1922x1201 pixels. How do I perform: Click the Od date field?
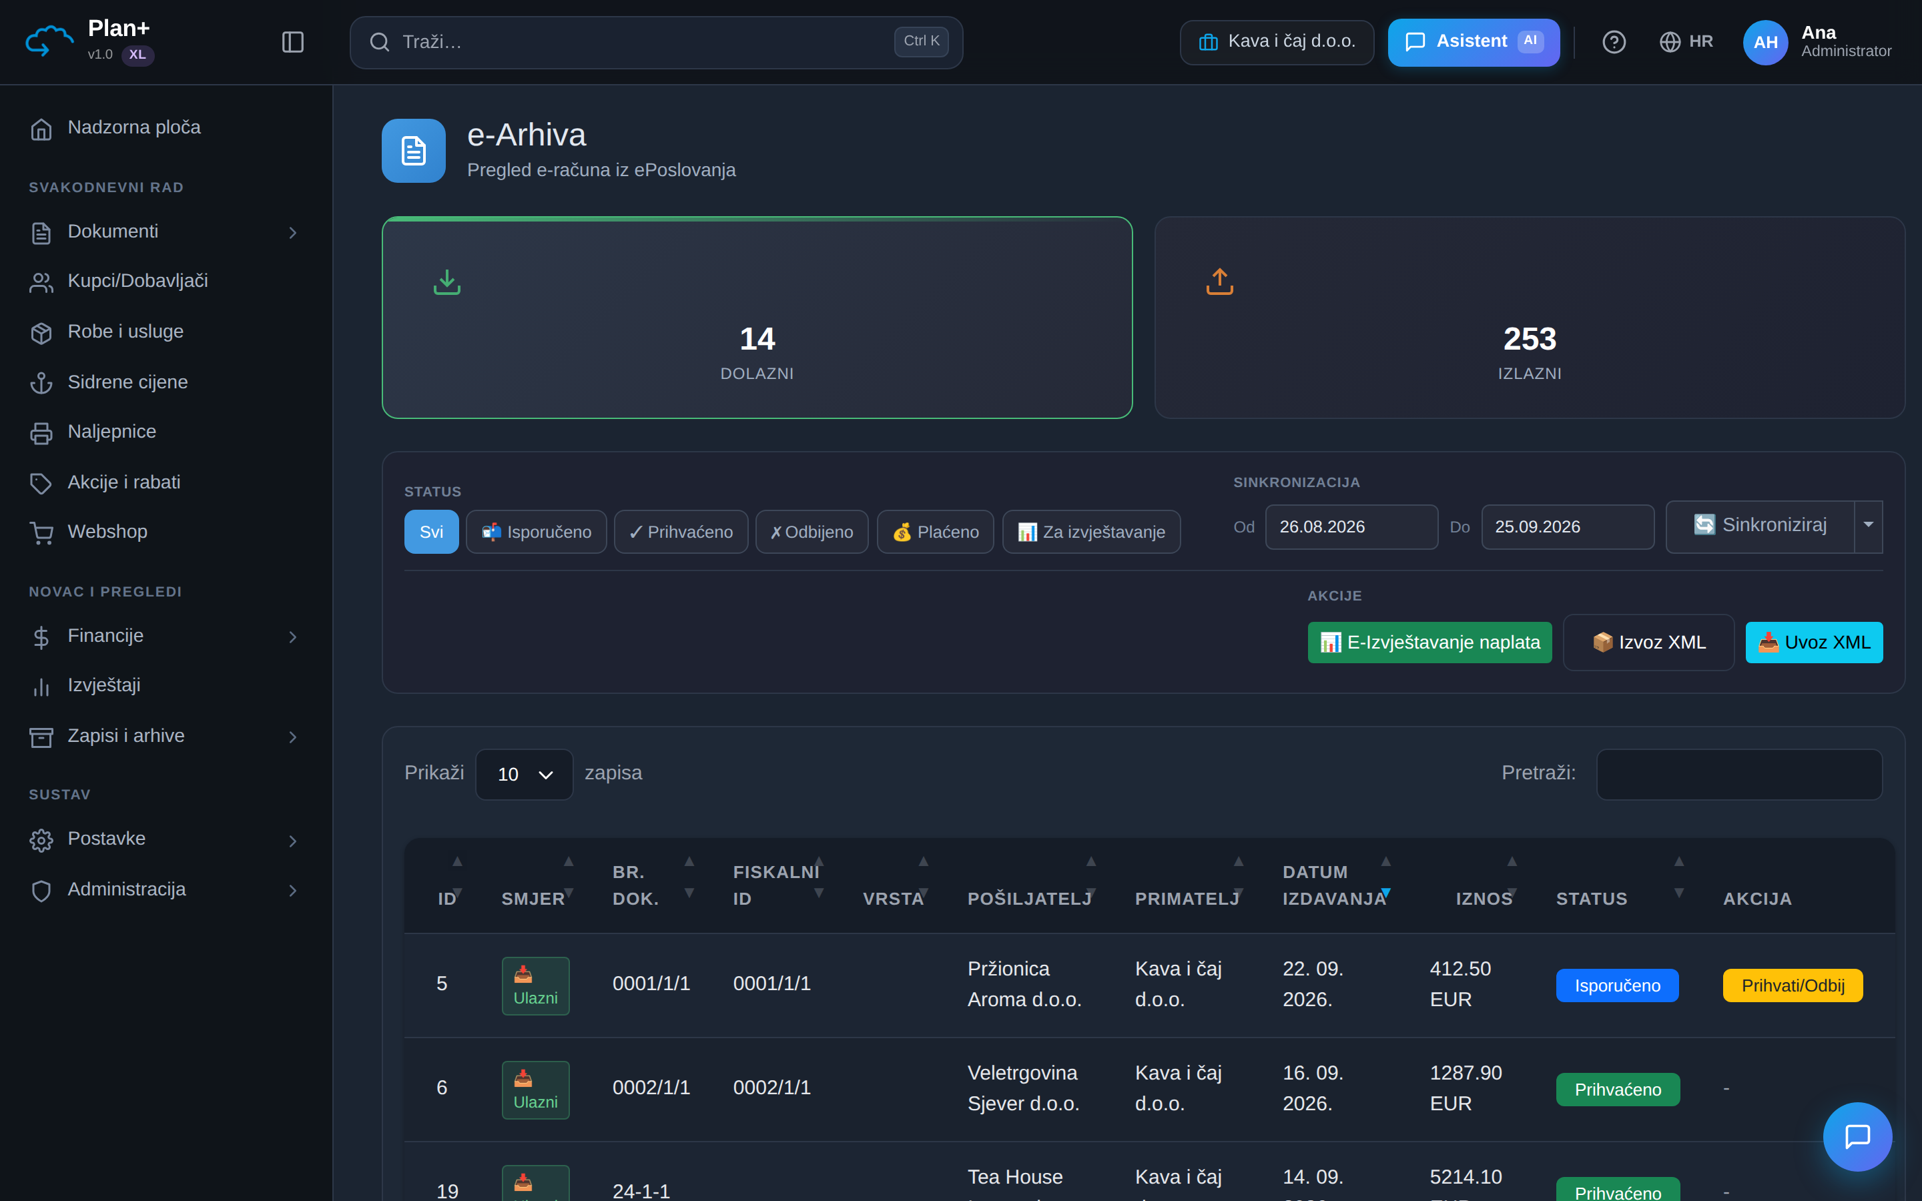tap(1351, 526)
